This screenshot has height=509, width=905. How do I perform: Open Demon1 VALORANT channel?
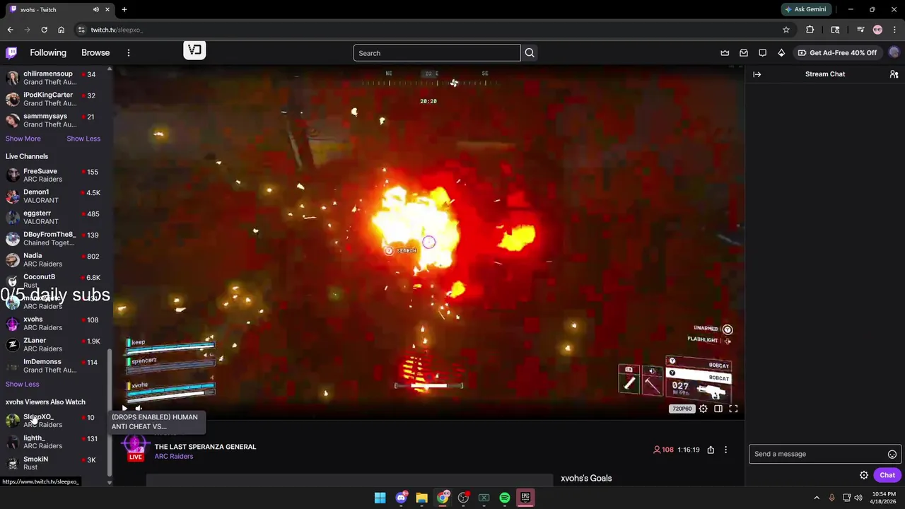click(x=55, y=197)
